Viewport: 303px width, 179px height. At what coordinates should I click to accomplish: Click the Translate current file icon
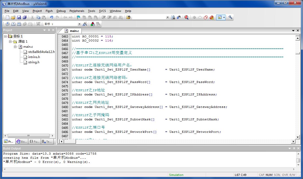pos(8,24)
